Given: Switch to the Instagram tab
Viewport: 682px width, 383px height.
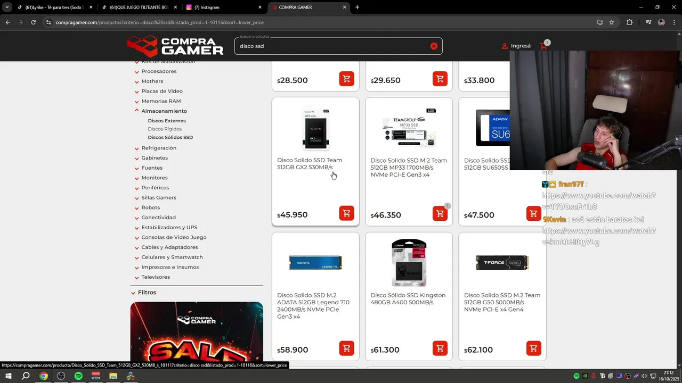Looking at the screenshot, I should tap(224, 7).
